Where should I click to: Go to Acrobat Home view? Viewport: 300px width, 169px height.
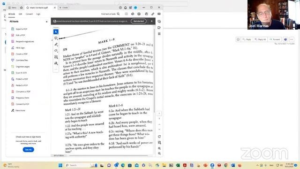(22, 8)
